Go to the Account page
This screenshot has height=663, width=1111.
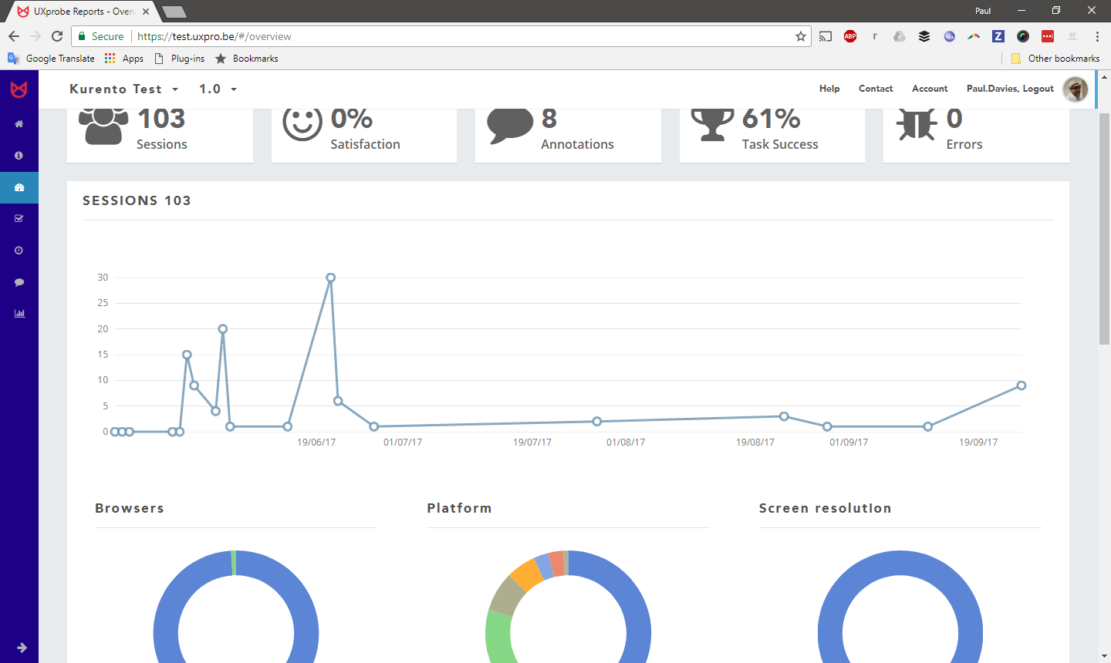pyautogui.click(x=930, y=89)
